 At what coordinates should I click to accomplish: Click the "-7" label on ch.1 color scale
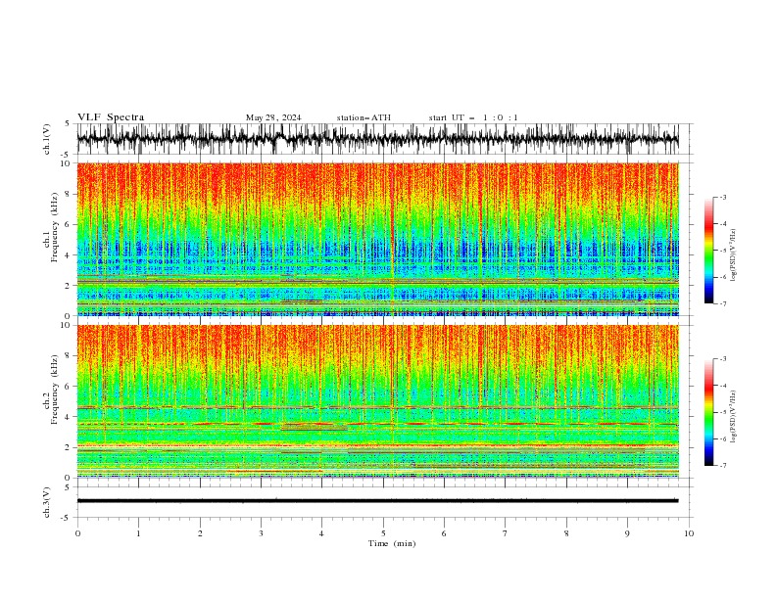pos(722,303)
